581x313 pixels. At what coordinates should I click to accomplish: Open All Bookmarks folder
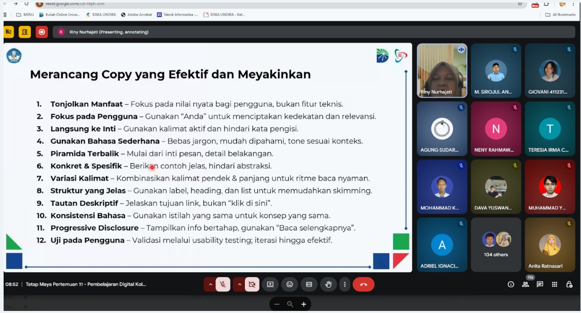click(560, 14)
